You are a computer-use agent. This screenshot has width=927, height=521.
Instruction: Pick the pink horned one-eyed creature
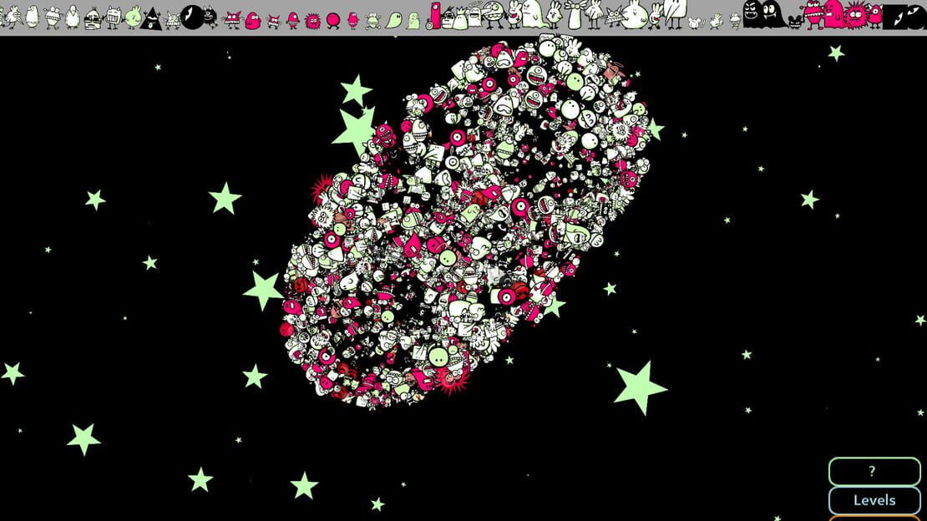(875, 15)
